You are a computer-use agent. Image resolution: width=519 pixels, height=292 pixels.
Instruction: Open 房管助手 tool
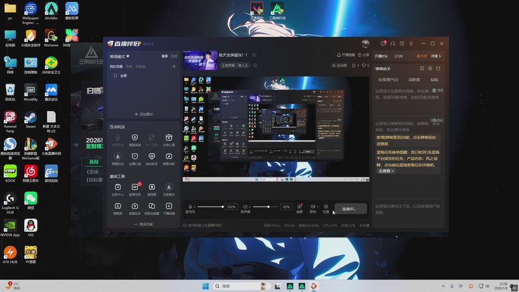point(135,208)
